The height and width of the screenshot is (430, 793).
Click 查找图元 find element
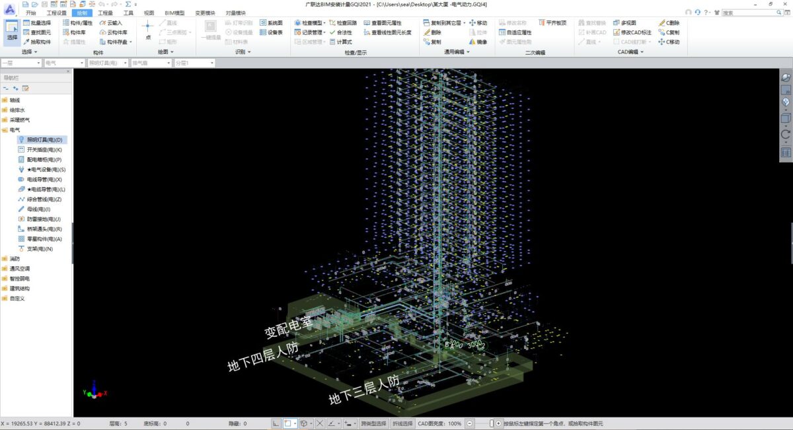[x=36, y=32]
